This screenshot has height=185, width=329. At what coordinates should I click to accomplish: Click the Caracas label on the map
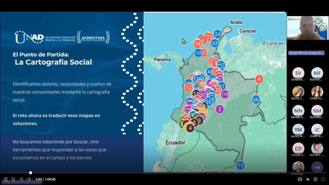tap(274, 43)
